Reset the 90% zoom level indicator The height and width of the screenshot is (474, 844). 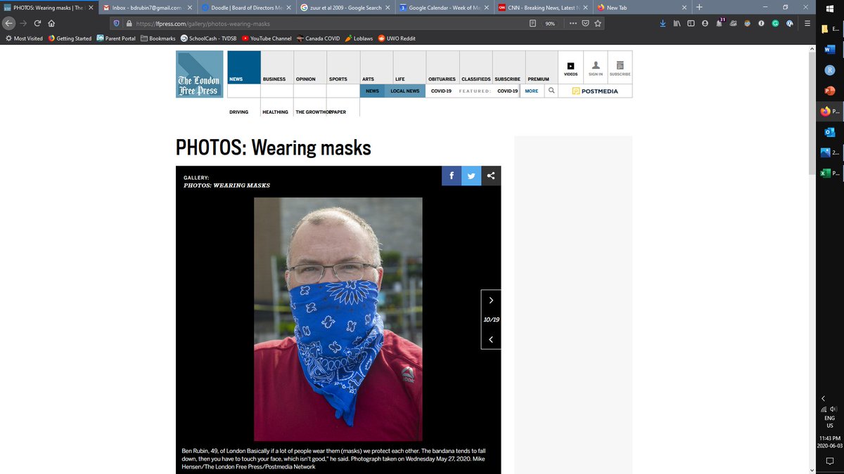(x=550, y=22)
